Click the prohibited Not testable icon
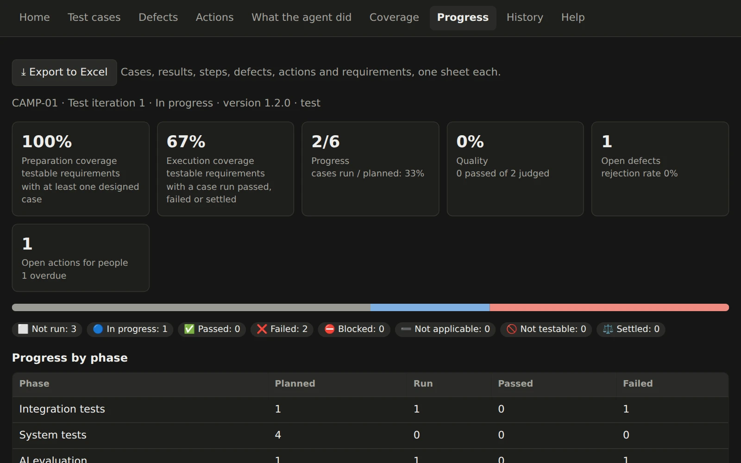The height and width of the screenshot is (463, 741). click(512, 329)
